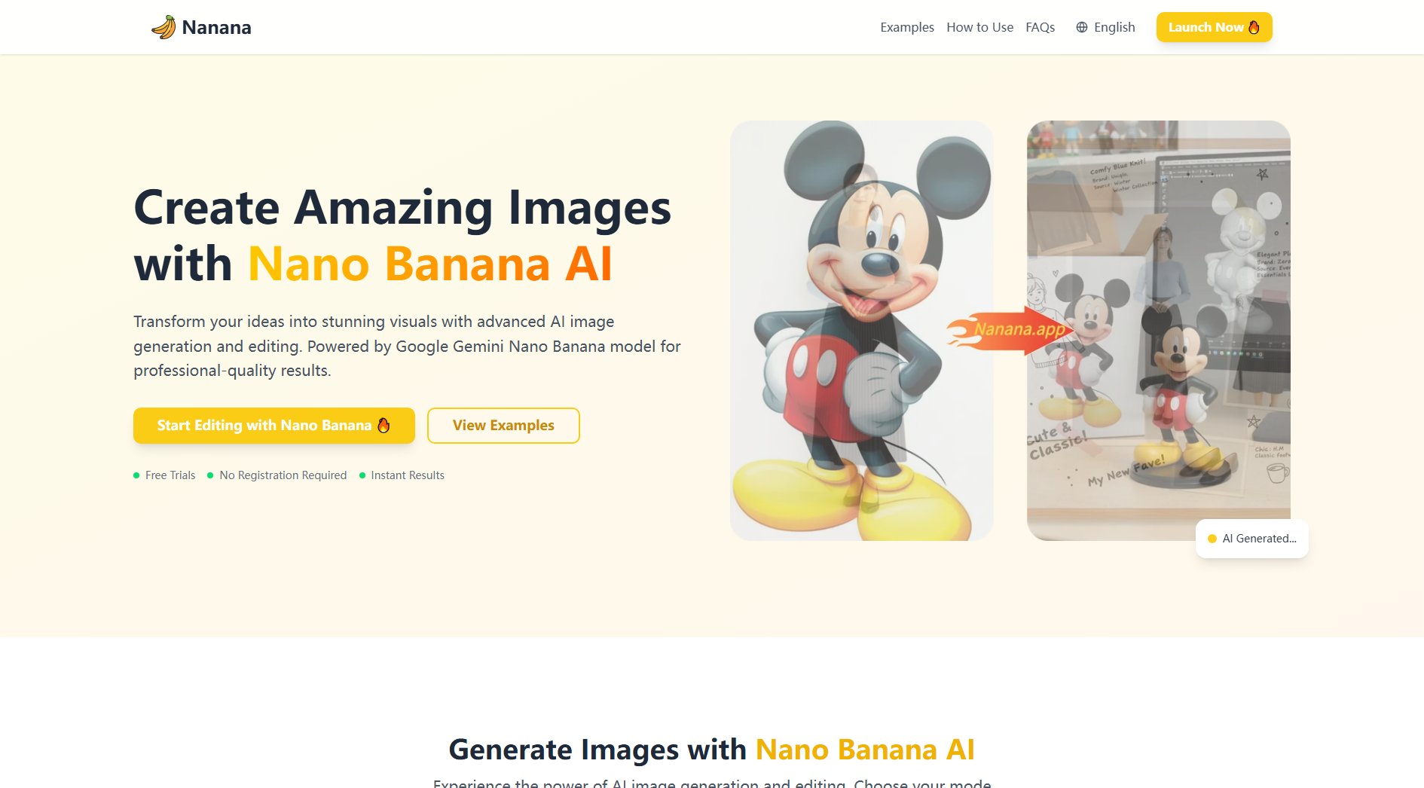Click flame icon on Launch Now button
The image size is (1424, 788).
(1254, 27)
